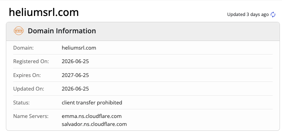The height and width of the screenshot is (136, 282).
Task: Click the heliumsrl.com page title
Action: coord(44,12)
